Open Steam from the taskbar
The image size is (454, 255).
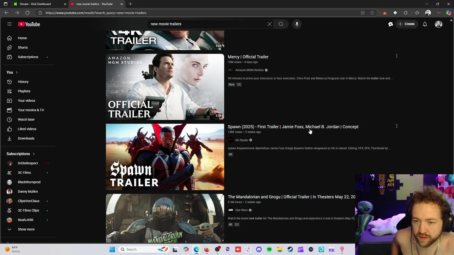290,249
